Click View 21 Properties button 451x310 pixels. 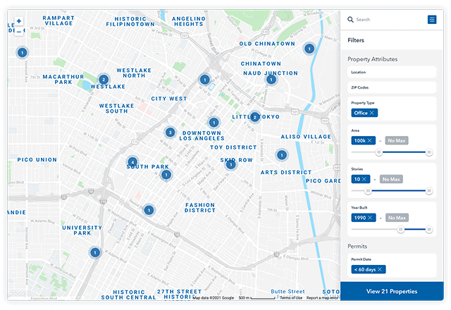[x=392, y=291]
